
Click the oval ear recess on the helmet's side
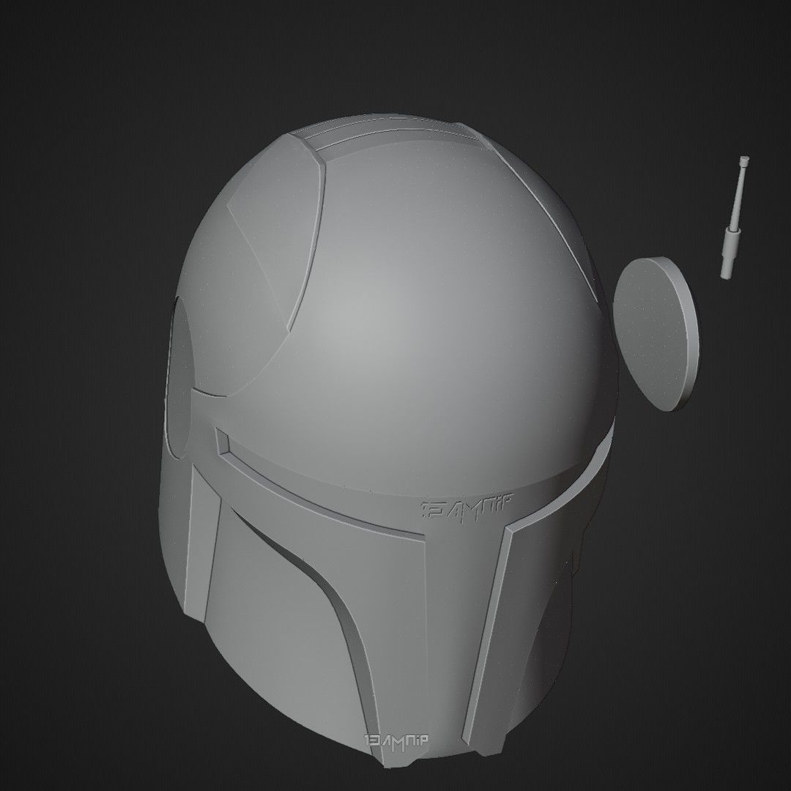point(179,377)
